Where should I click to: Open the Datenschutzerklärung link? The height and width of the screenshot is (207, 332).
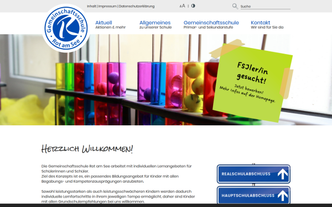click(137, 6)
